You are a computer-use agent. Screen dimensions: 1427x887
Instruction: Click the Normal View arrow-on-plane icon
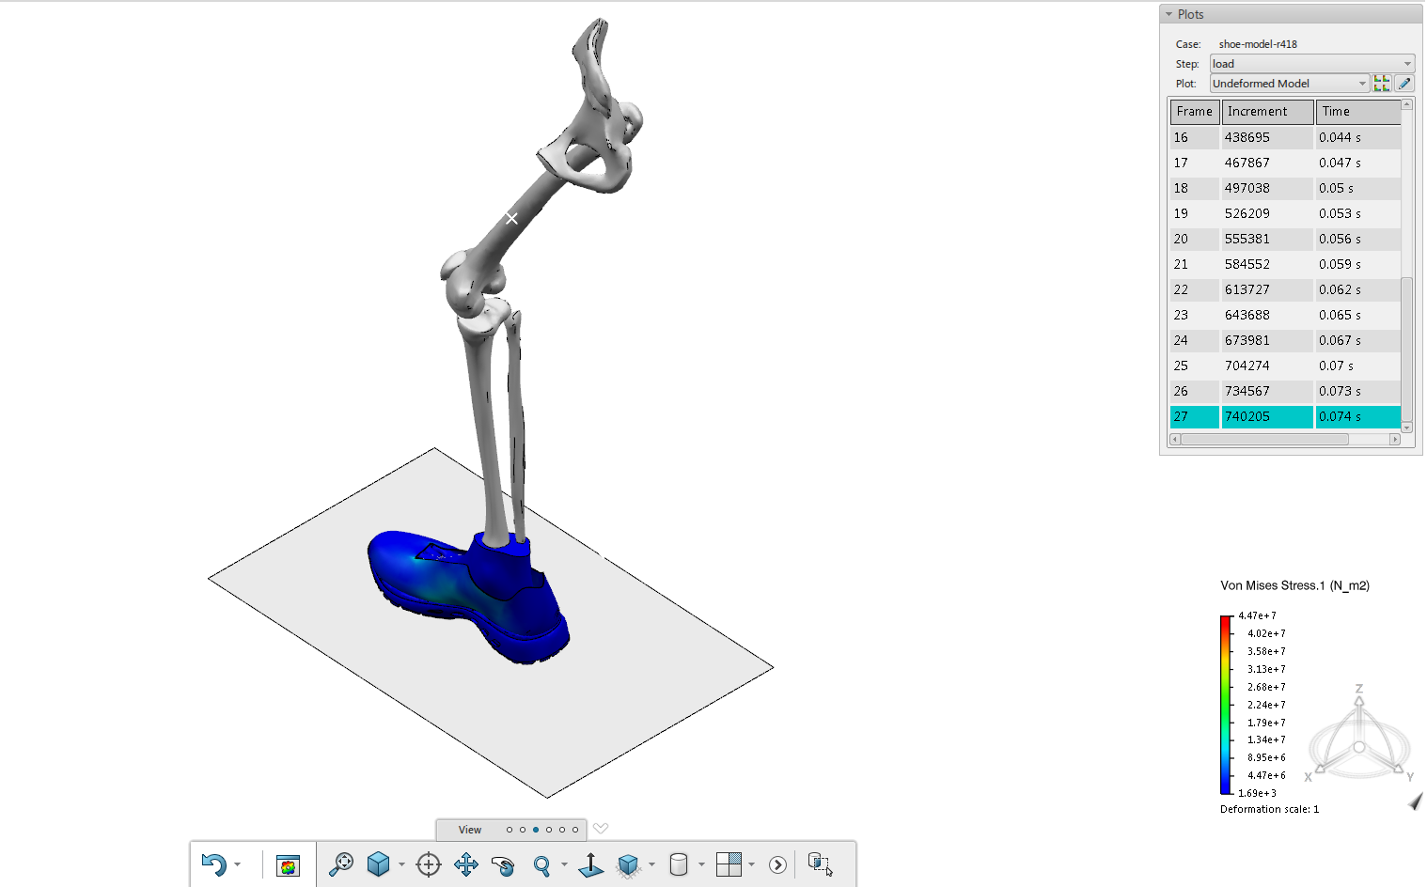590,864
